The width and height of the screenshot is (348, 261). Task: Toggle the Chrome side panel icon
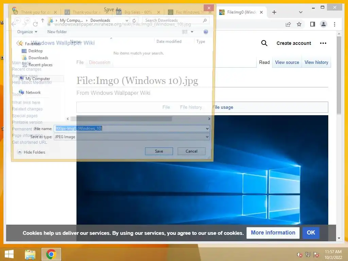click(313, 24)
